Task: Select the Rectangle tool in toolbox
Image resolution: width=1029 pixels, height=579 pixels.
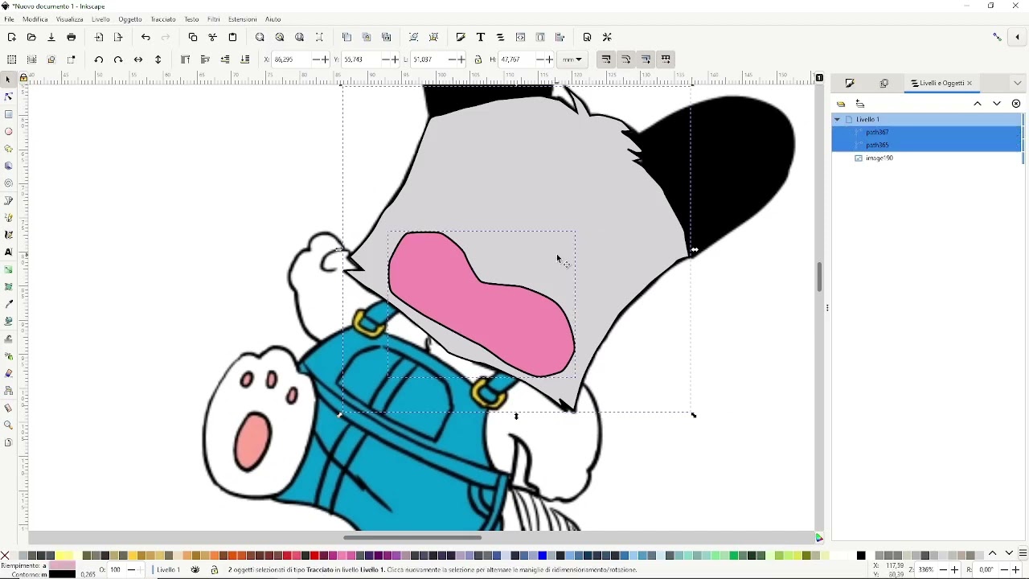Action: coord(9,114)
